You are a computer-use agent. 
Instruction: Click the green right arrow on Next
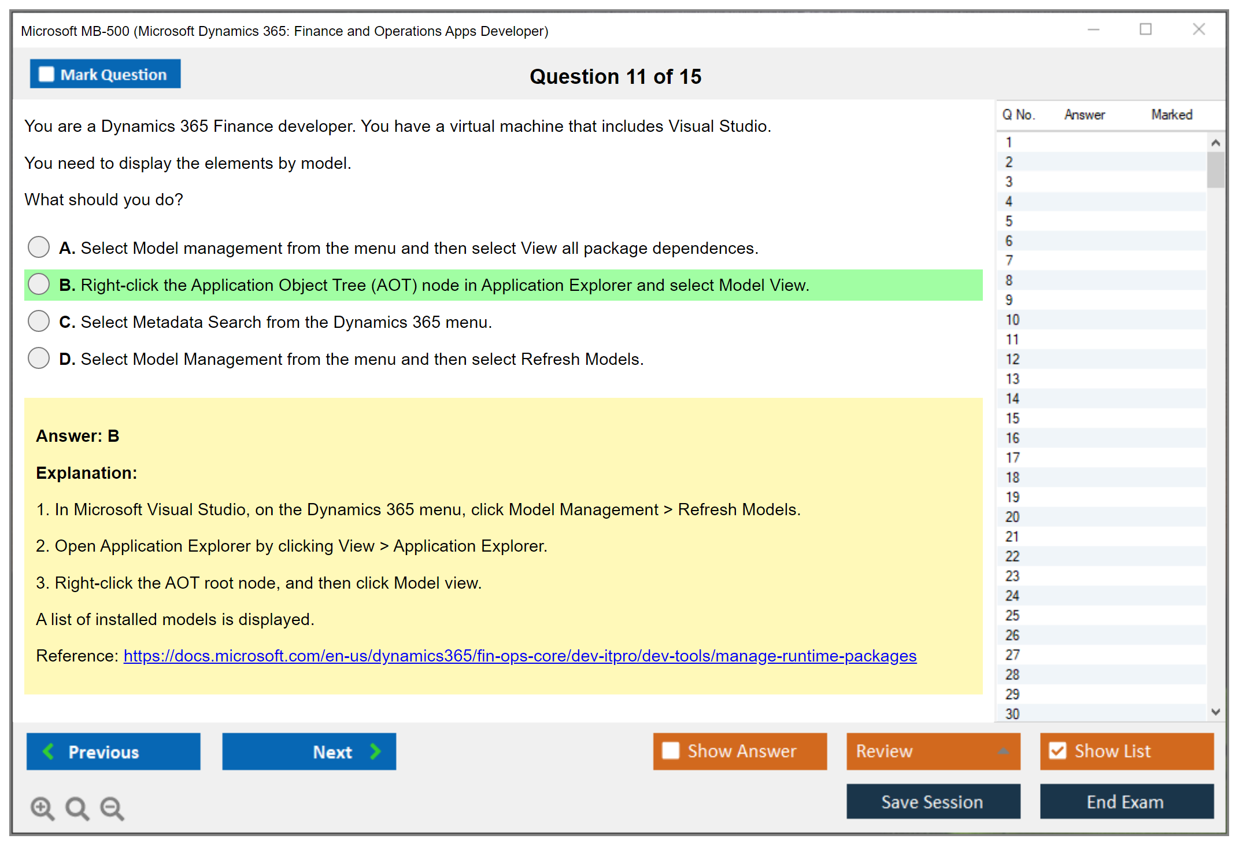click(x=376, y=751)
